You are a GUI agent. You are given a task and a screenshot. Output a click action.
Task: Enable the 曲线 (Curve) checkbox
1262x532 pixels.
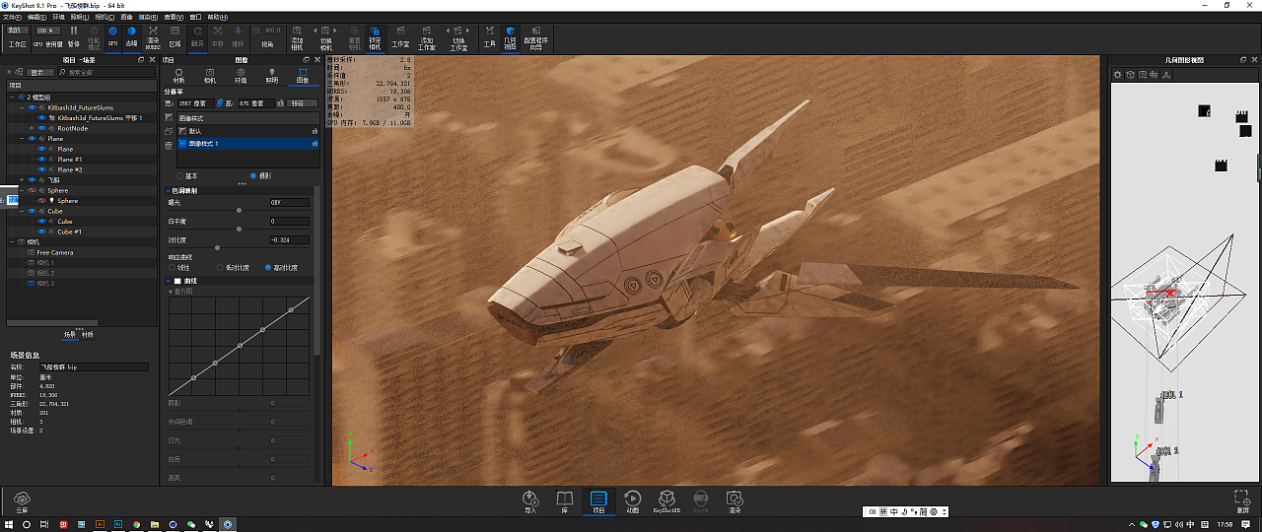(x=177, y=281)
